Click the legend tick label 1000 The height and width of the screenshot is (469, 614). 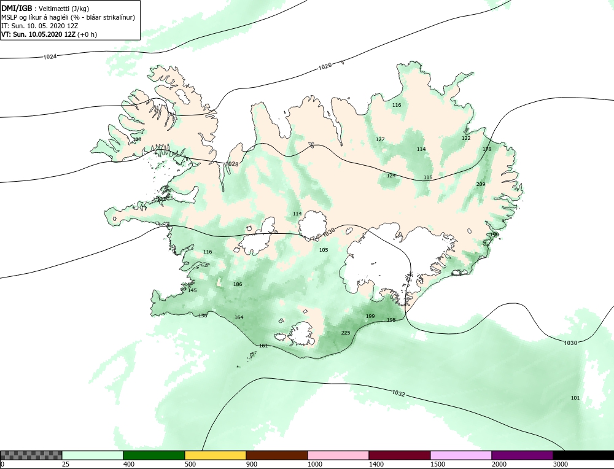pyautogui.click(x=315, y=465)
